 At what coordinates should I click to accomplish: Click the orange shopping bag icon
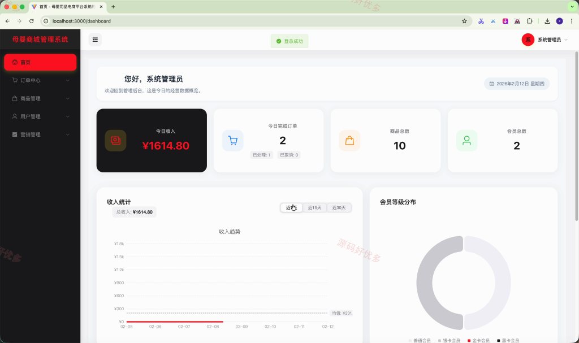pyautogui.click(x=349, y=141)
